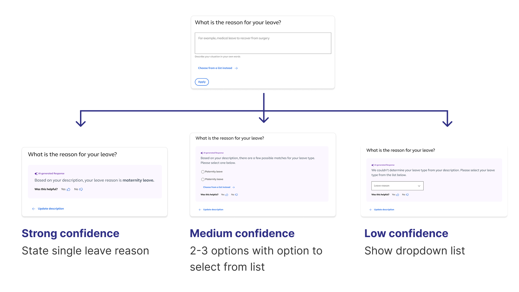
Task: Click Choose from a list instead under the radio options
Action: (217, 187)
